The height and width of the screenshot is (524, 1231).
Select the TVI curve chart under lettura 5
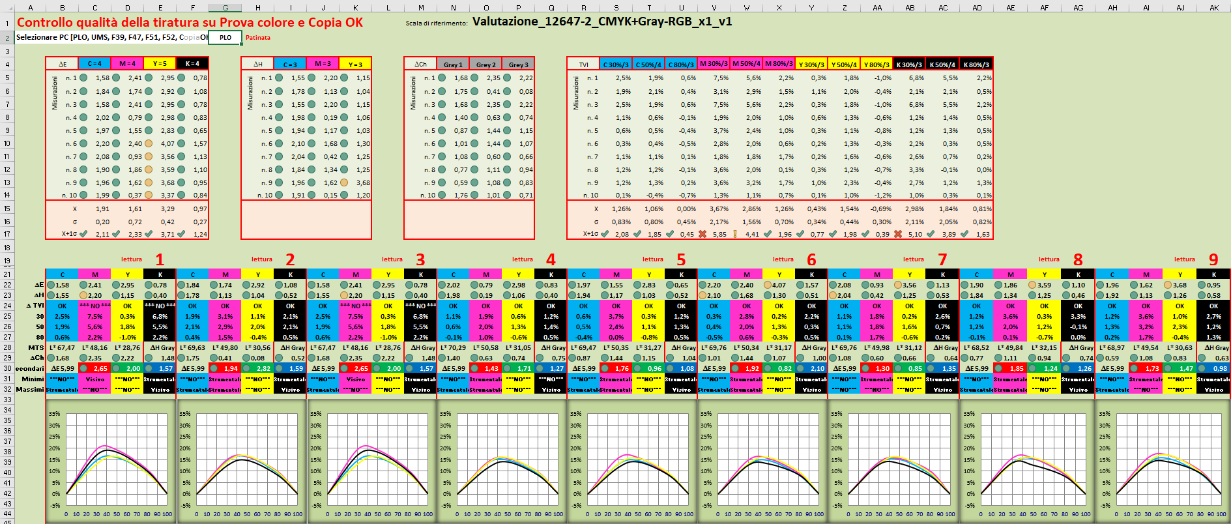click(x=632, y=461)
